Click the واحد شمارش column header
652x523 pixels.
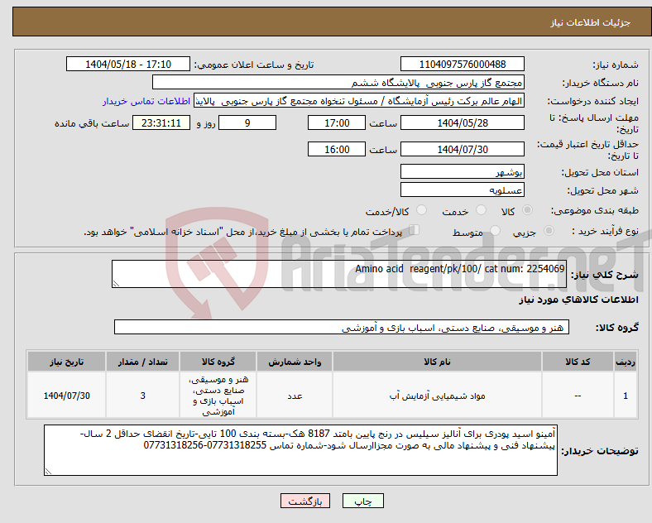[295, 362]
